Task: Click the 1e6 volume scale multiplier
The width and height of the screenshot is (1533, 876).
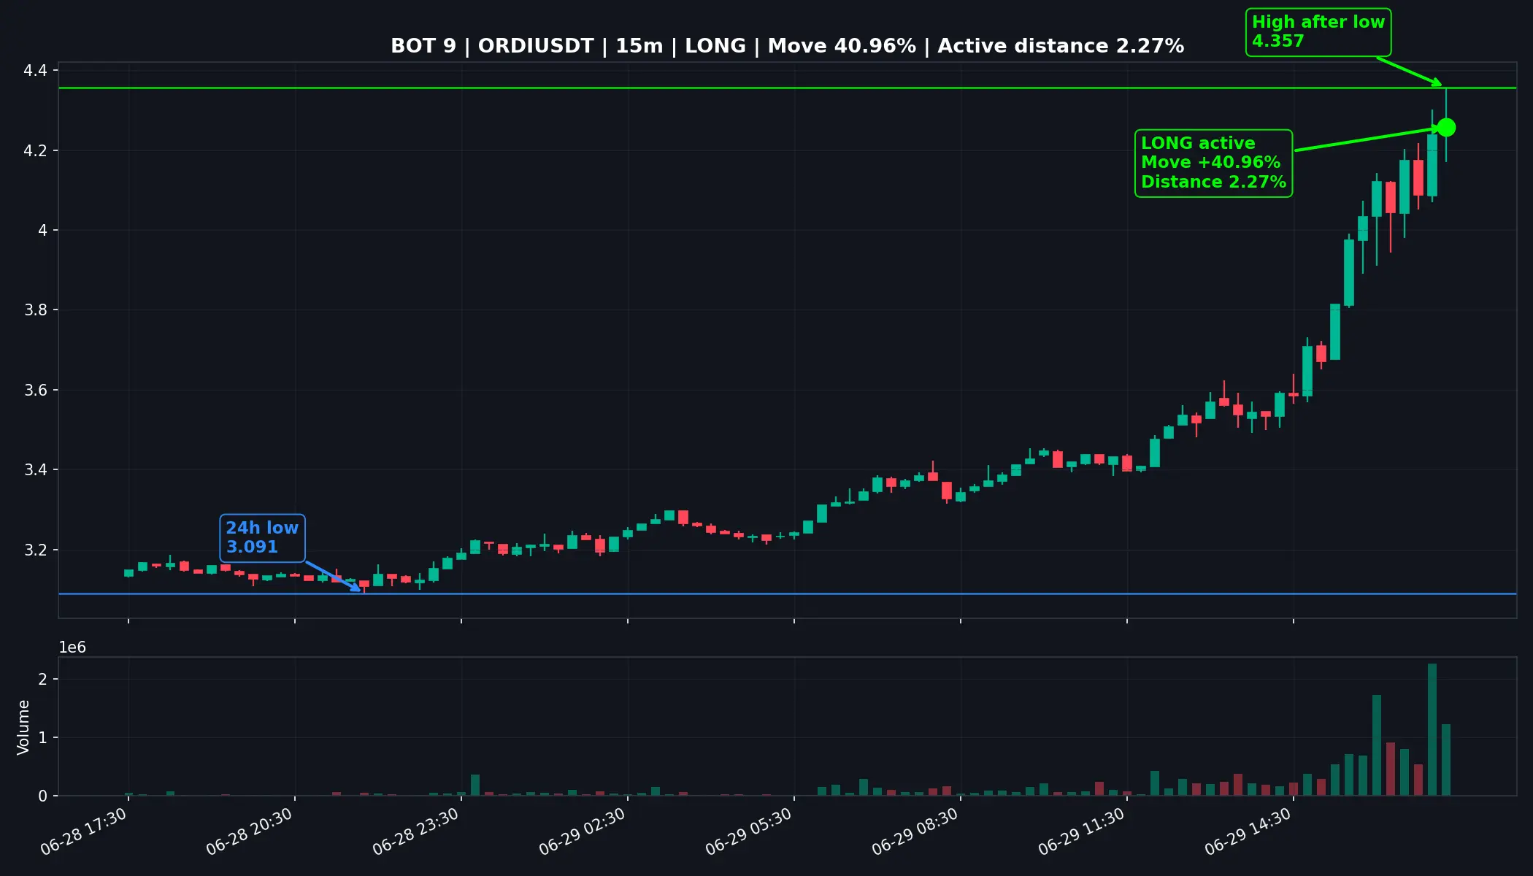Action: [72, 648]
